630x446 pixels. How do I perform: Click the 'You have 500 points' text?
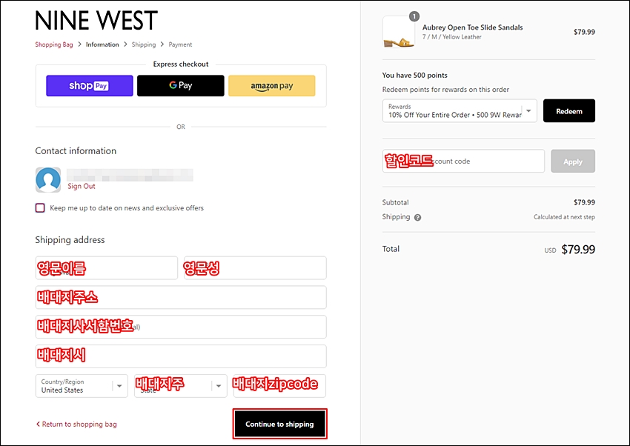414,75
